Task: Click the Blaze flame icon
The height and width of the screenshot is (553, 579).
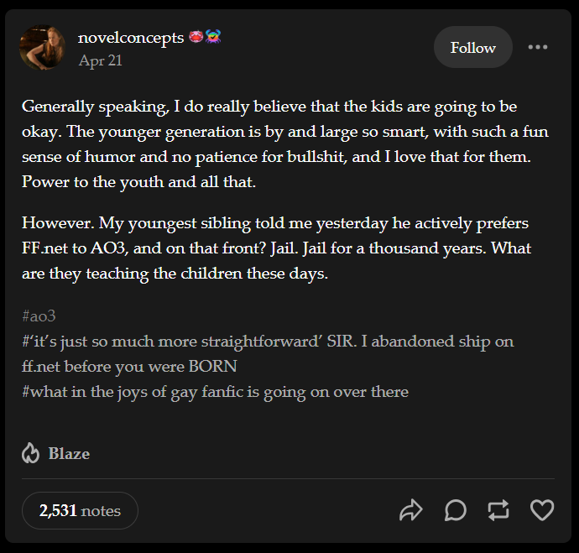Action: (x=30, y=453)
